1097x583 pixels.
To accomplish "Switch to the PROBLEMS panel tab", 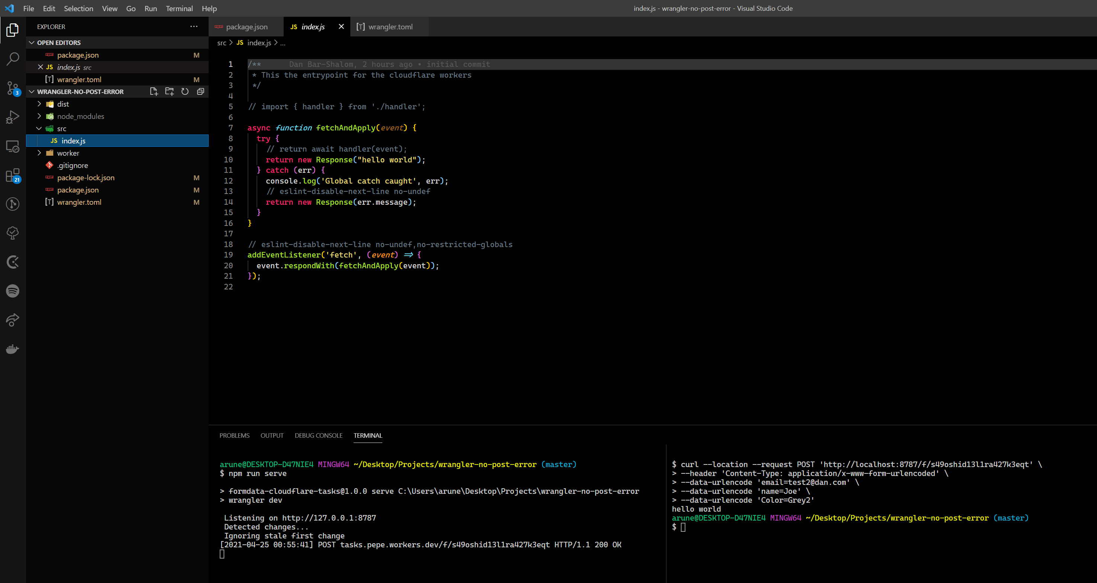I will pyautogui.click(x=234, y=435).
